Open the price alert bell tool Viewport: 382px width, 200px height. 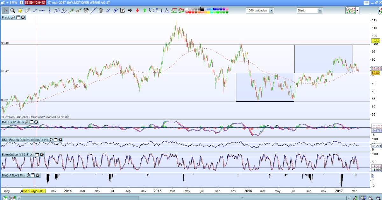(19, 10)
